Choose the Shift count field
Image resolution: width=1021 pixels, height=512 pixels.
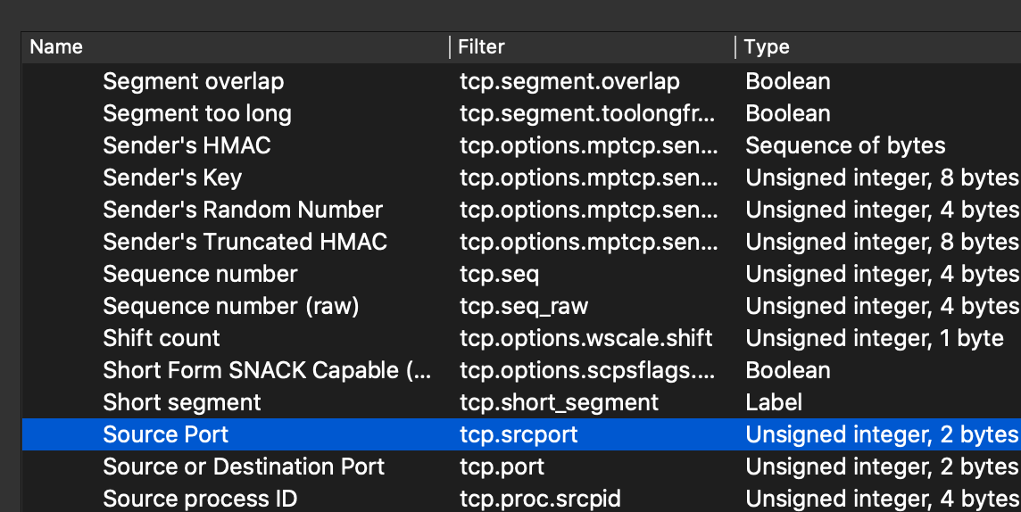tap(162, 338)
